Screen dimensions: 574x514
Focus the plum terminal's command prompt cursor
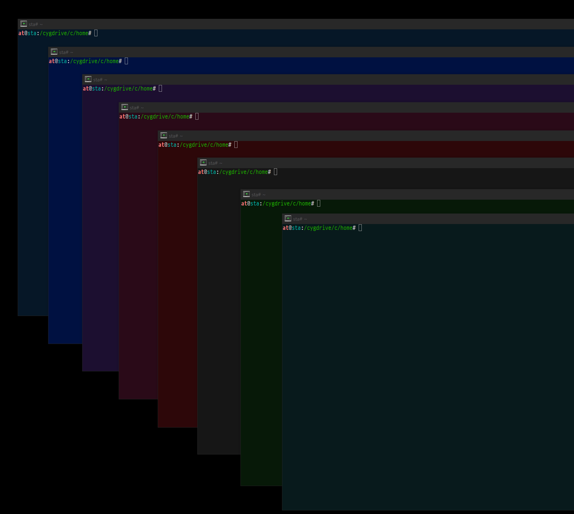[197, 116]
